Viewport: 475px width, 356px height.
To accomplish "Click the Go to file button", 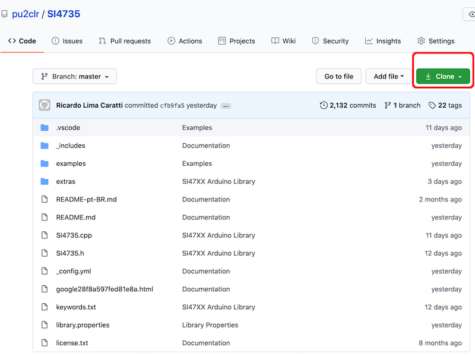I will coord(338,77).
